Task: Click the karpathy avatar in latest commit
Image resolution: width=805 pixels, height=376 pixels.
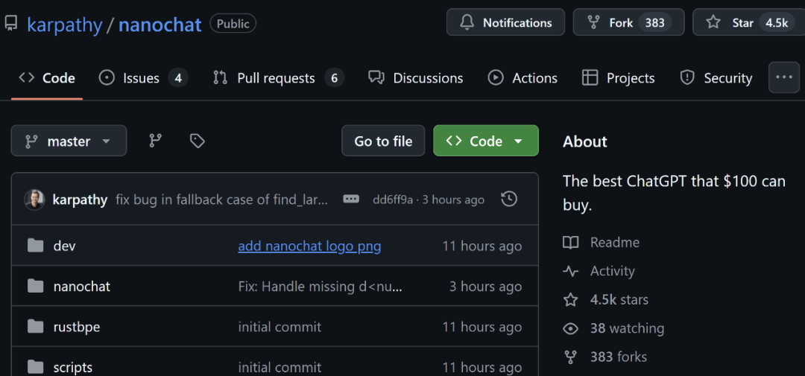Action: point(34,200)
